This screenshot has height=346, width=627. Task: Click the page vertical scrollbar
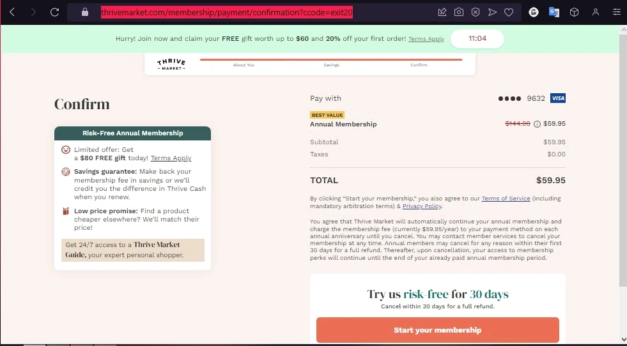623,160
